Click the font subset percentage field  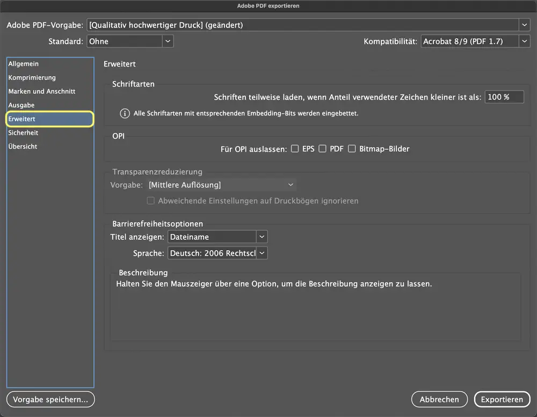[504, 97]
